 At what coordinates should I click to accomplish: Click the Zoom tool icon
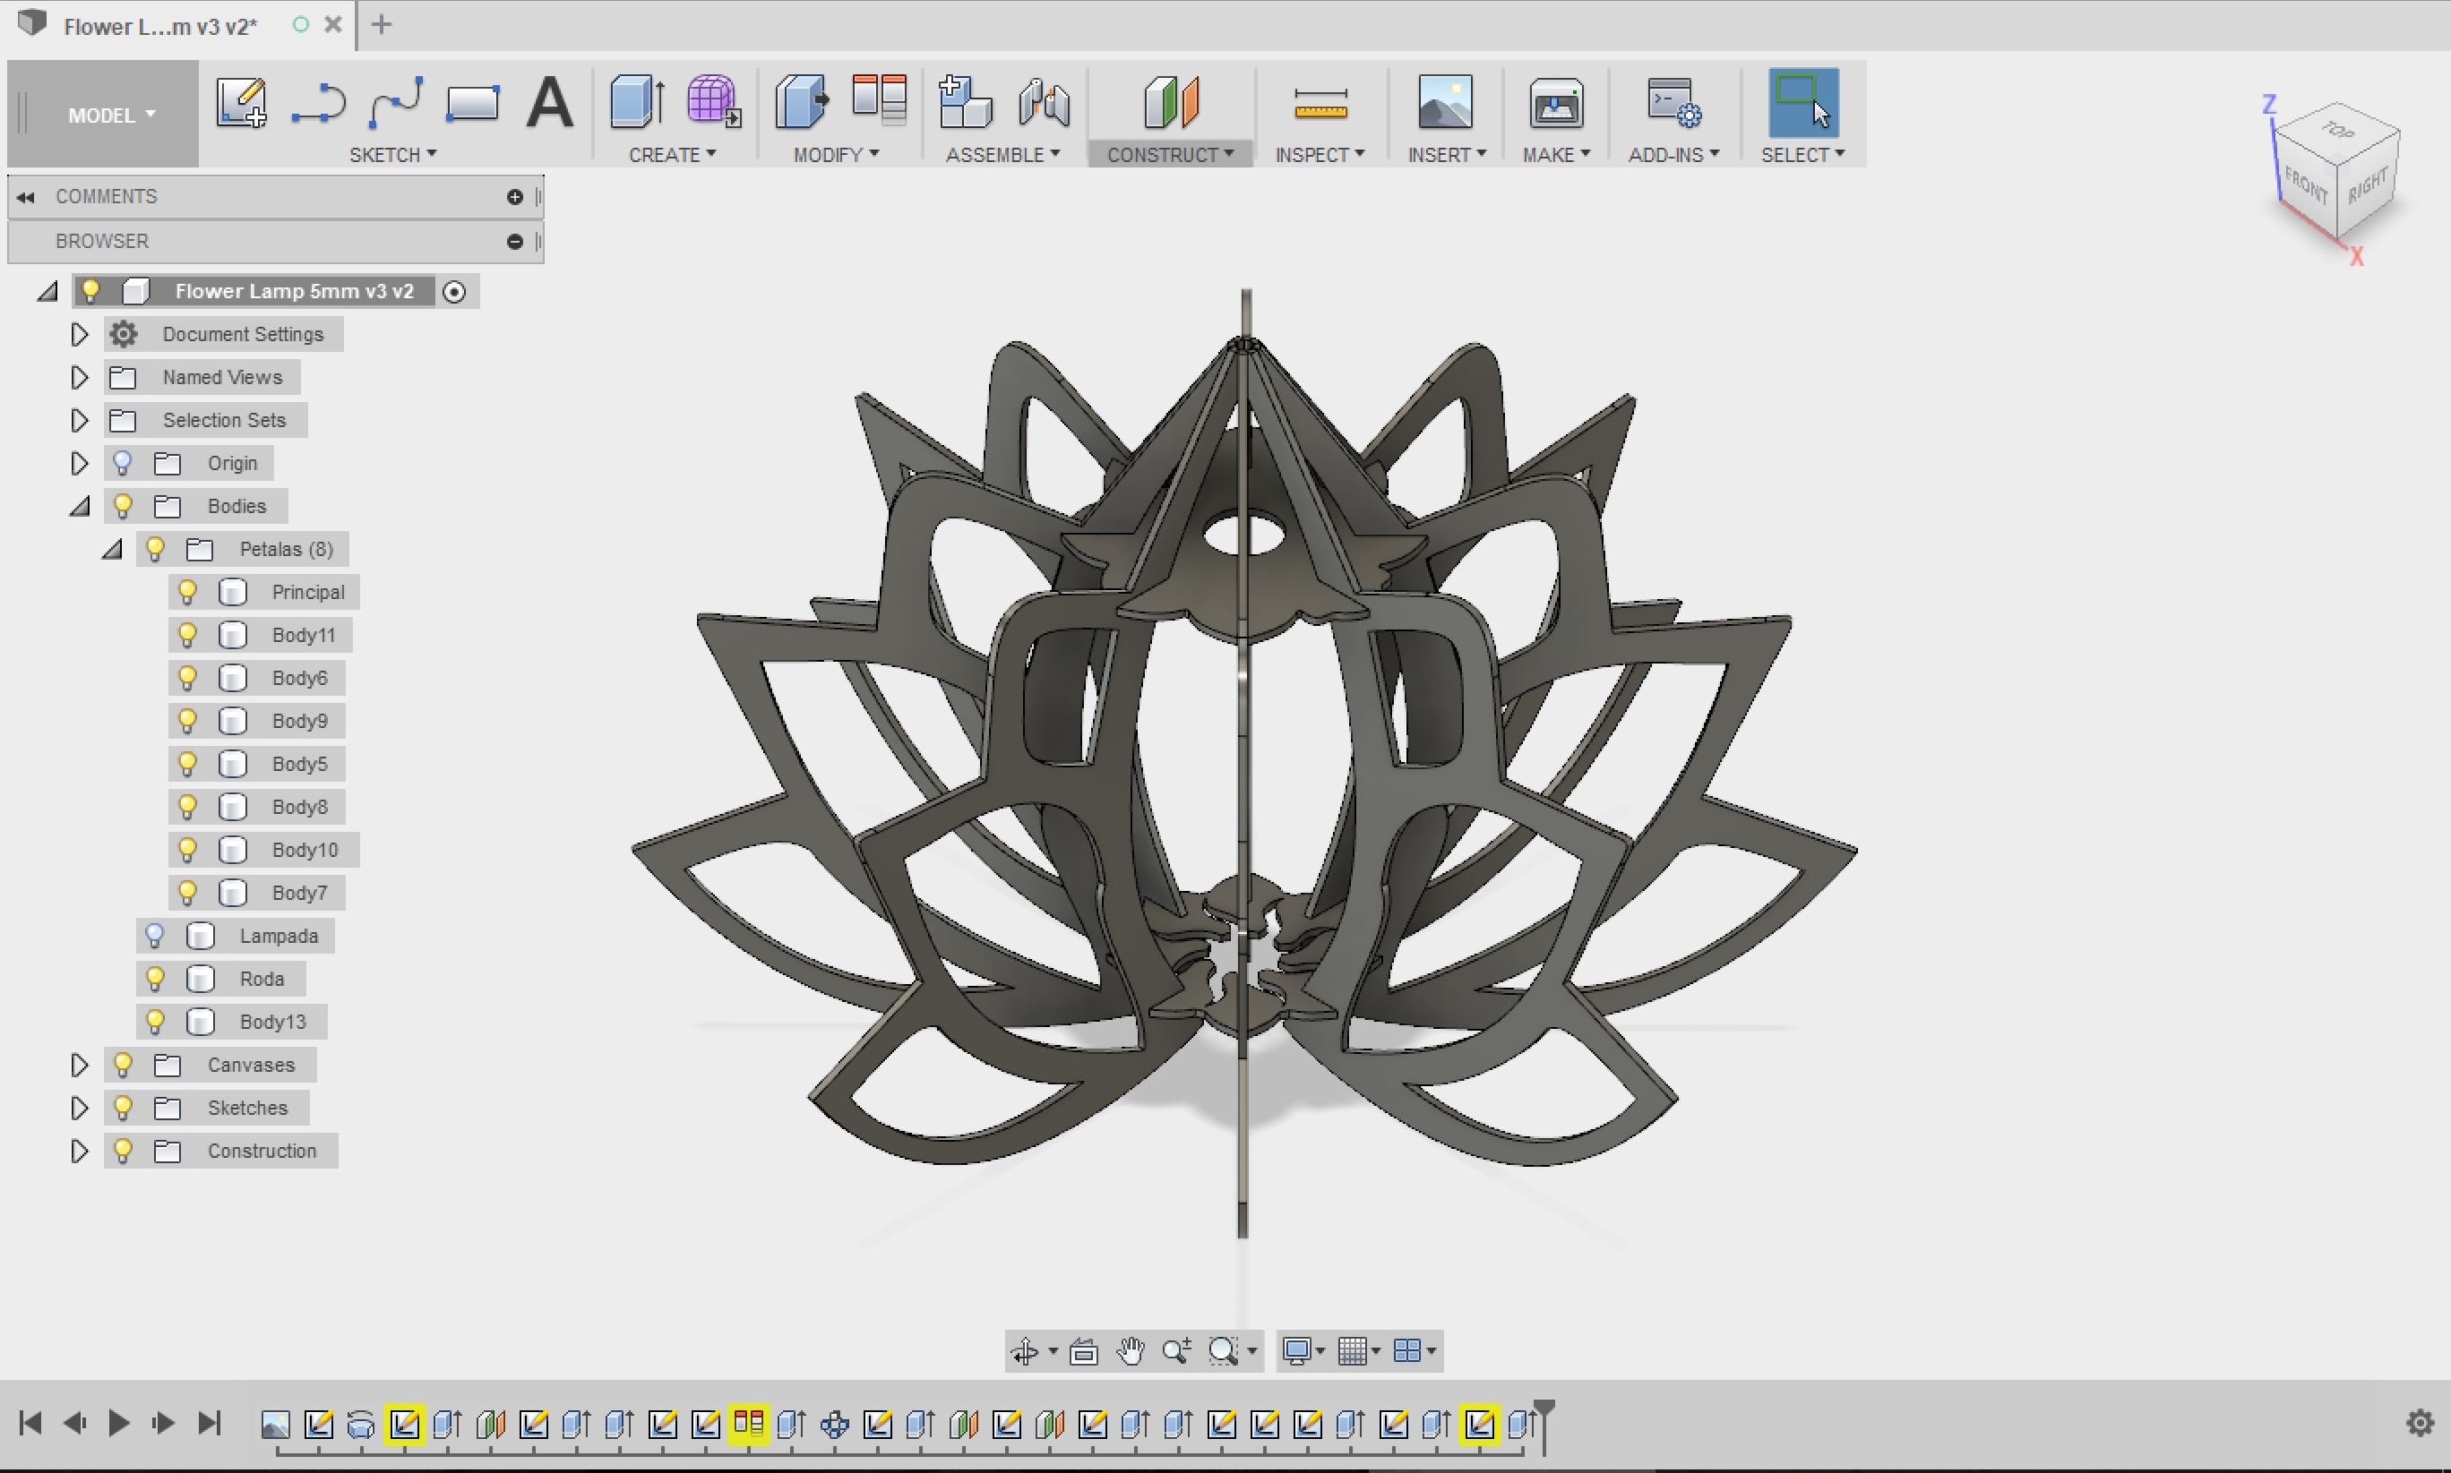(x=1176, y=1351)
